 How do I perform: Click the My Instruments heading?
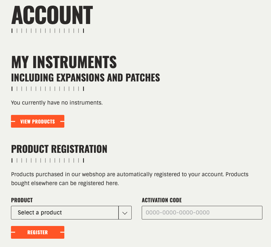(x=64, y=62)
